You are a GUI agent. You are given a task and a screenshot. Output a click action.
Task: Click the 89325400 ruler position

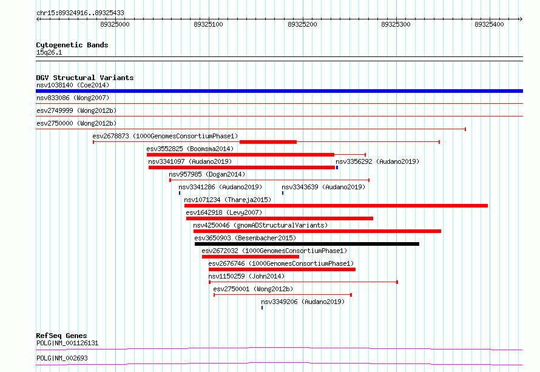tap(489, 24)
